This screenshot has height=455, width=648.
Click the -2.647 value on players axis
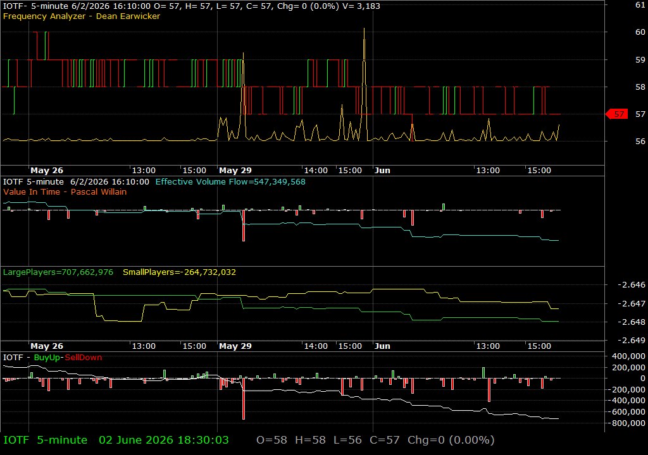631,303
